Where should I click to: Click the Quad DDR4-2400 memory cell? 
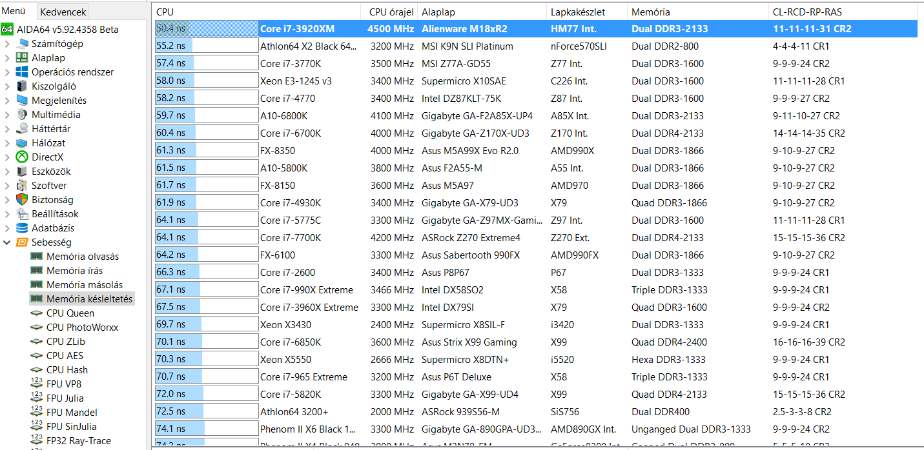[x=669, y=342]
